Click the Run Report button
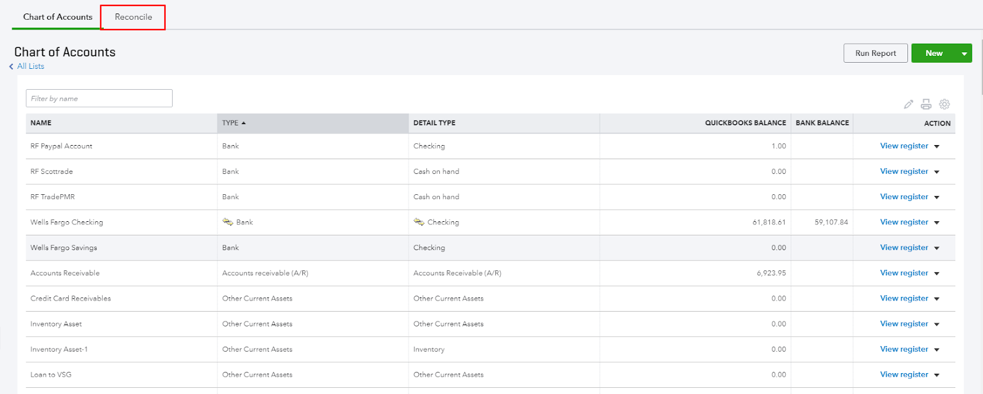Viewport: 983px width, 394px height. [x=875, y=53]
